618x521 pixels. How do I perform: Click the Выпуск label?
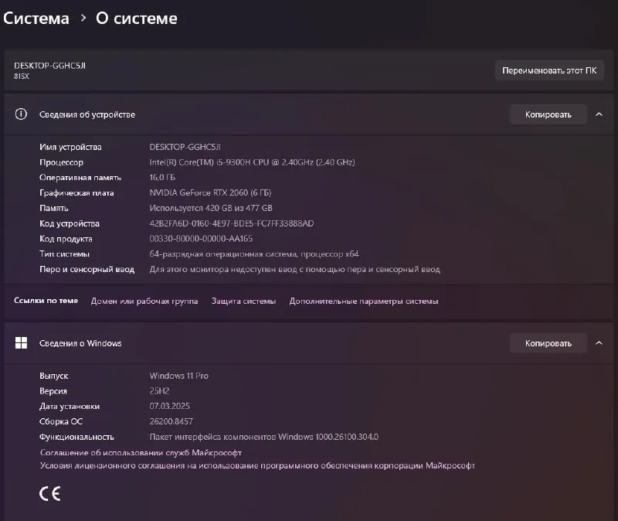click(53, 376)
